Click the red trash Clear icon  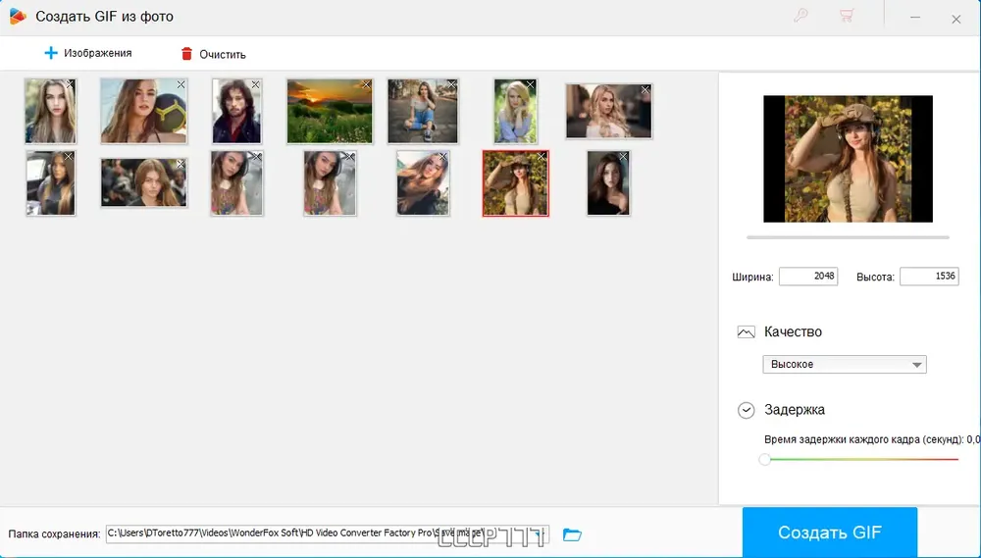coord(186,54)
